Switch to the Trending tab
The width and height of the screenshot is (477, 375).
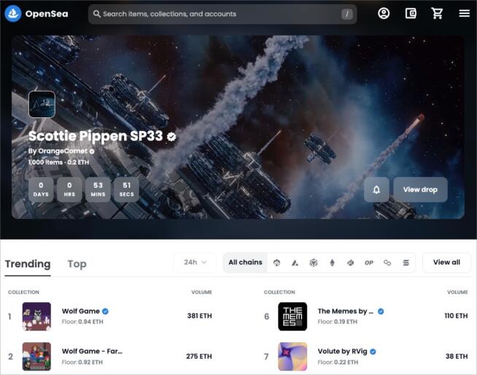coord(28,264)
